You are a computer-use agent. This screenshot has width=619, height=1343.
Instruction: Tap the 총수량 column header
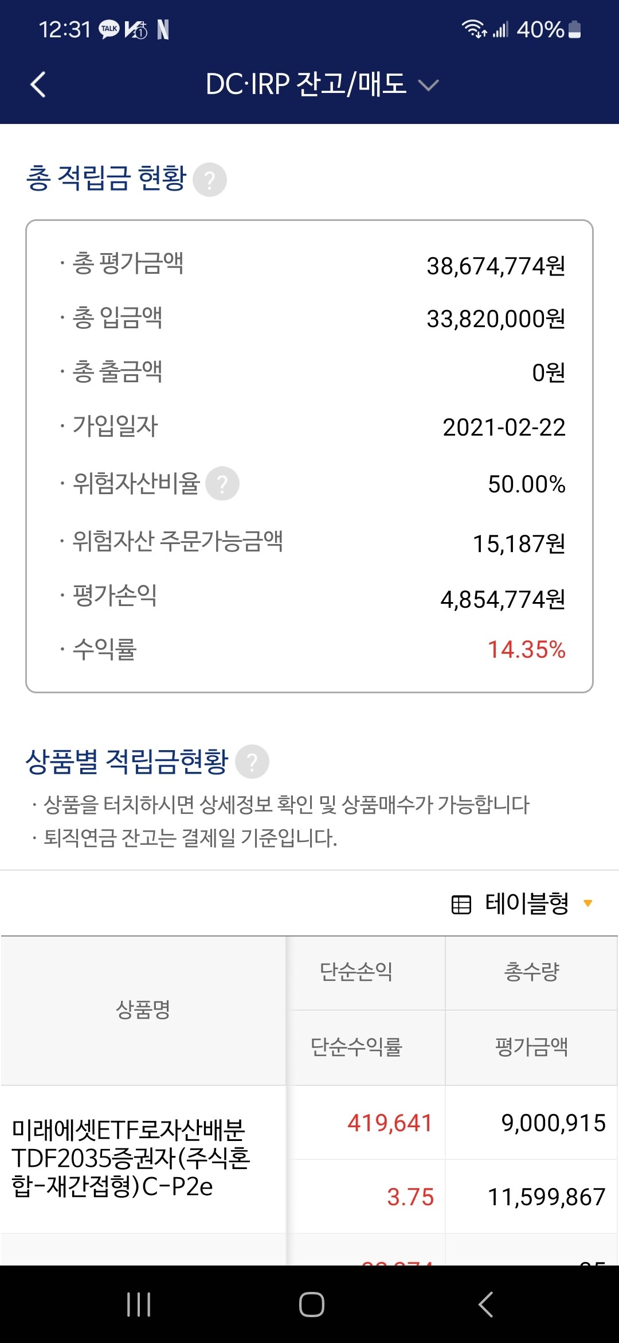point(531,972)
